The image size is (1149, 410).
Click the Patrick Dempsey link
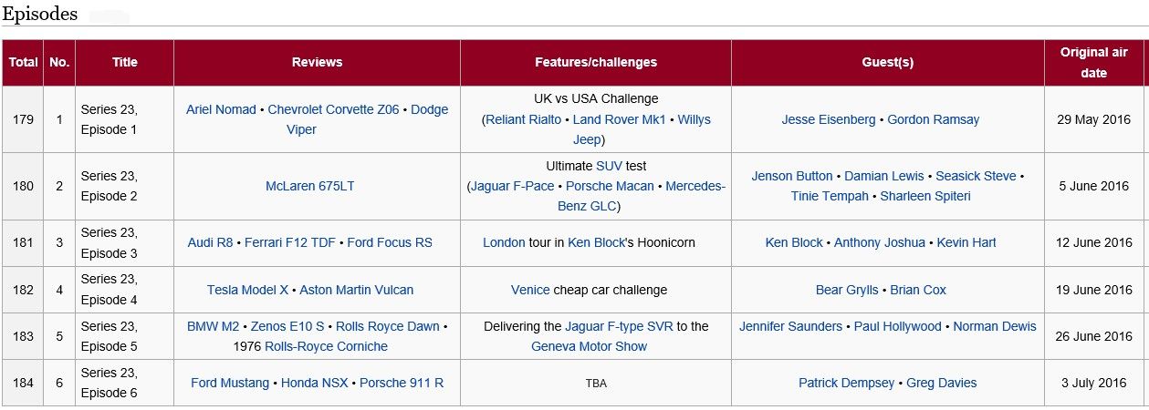coord(846,383)
